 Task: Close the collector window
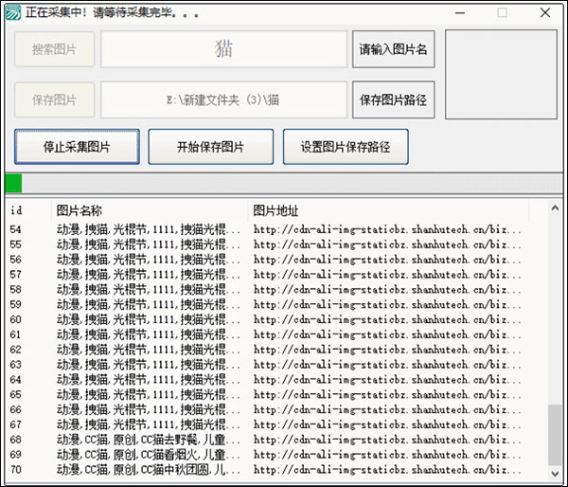[545, 13]
